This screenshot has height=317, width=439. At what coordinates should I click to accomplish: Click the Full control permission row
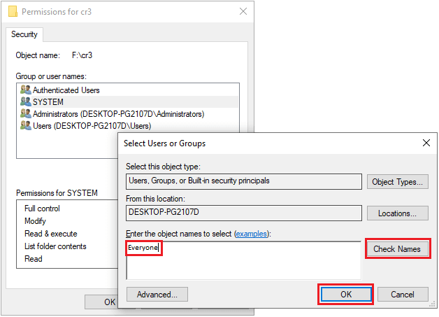point(42,209)
